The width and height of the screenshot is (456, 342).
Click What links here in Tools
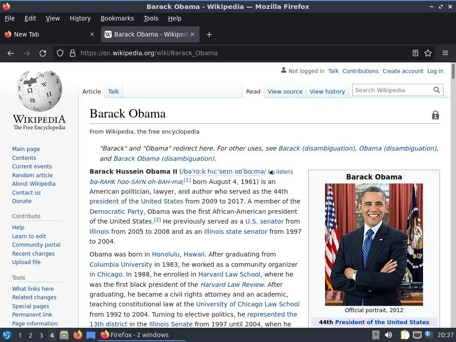tap(33, 289)
